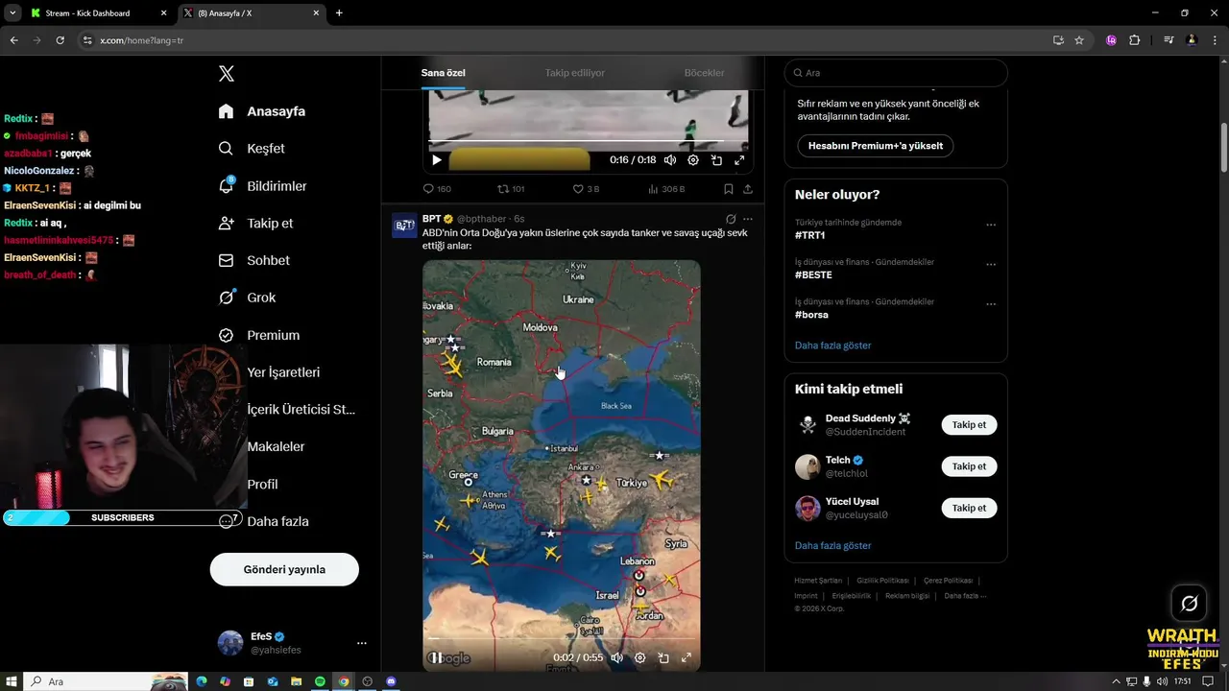Screen dimensions: 1229x691
Task: Follow Telch account
Action: tap(969, 466)
